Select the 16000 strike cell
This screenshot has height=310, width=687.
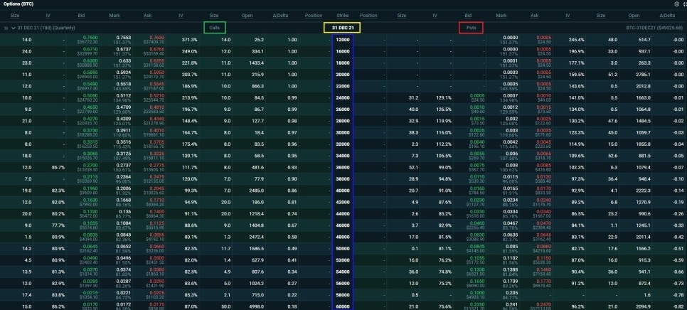click(343, 51)
